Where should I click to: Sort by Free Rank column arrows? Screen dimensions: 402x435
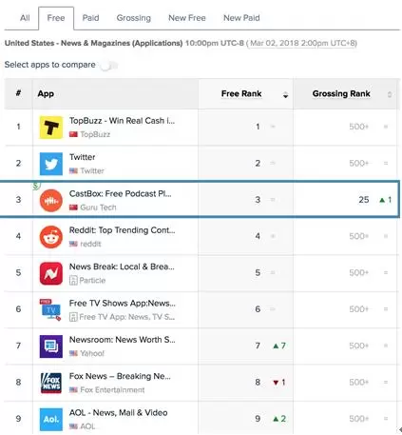pos(285,94)
